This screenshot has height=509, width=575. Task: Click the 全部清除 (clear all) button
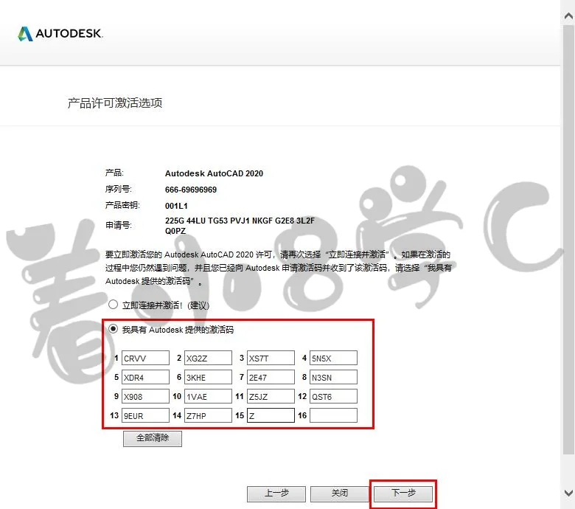click(153, 438)
